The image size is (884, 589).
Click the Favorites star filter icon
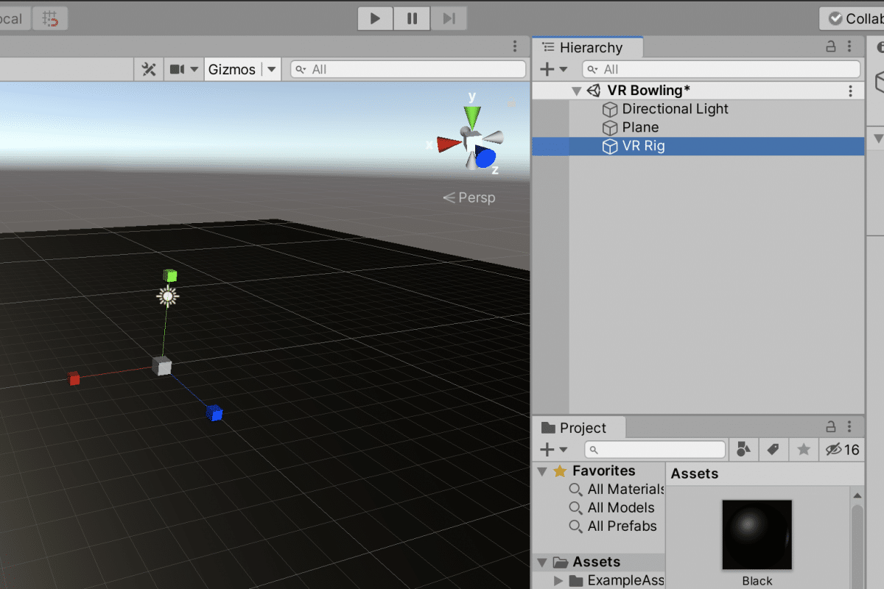tap(804, 449)
